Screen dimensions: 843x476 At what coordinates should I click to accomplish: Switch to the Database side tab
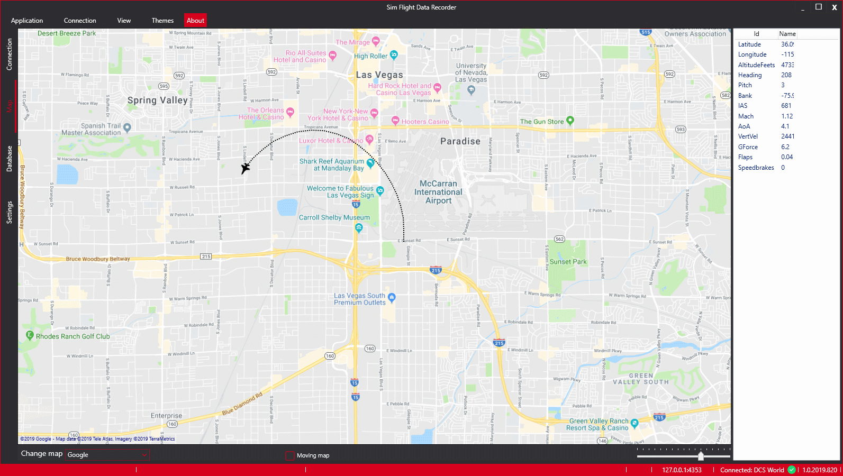[x=9, y=159]
